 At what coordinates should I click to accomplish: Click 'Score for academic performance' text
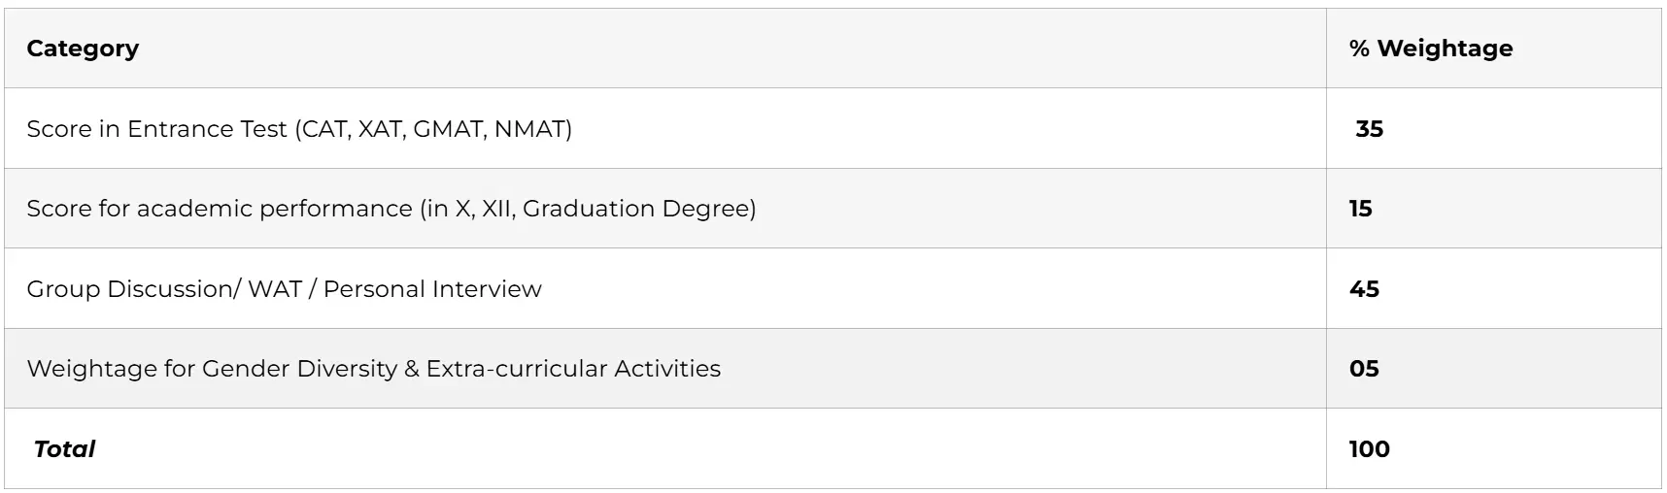click(x=220, y=209)
